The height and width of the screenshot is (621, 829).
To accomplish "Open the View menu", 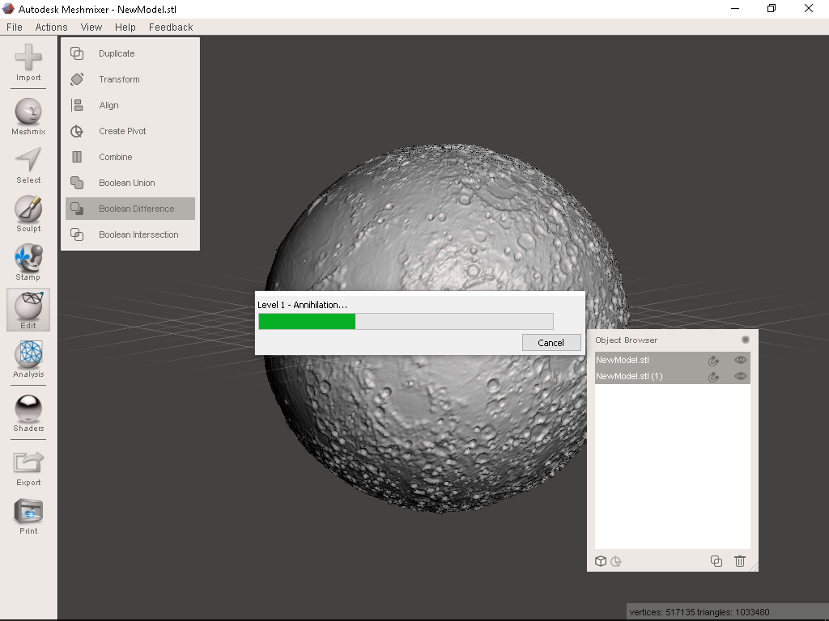I will click(x=91, y=27).
